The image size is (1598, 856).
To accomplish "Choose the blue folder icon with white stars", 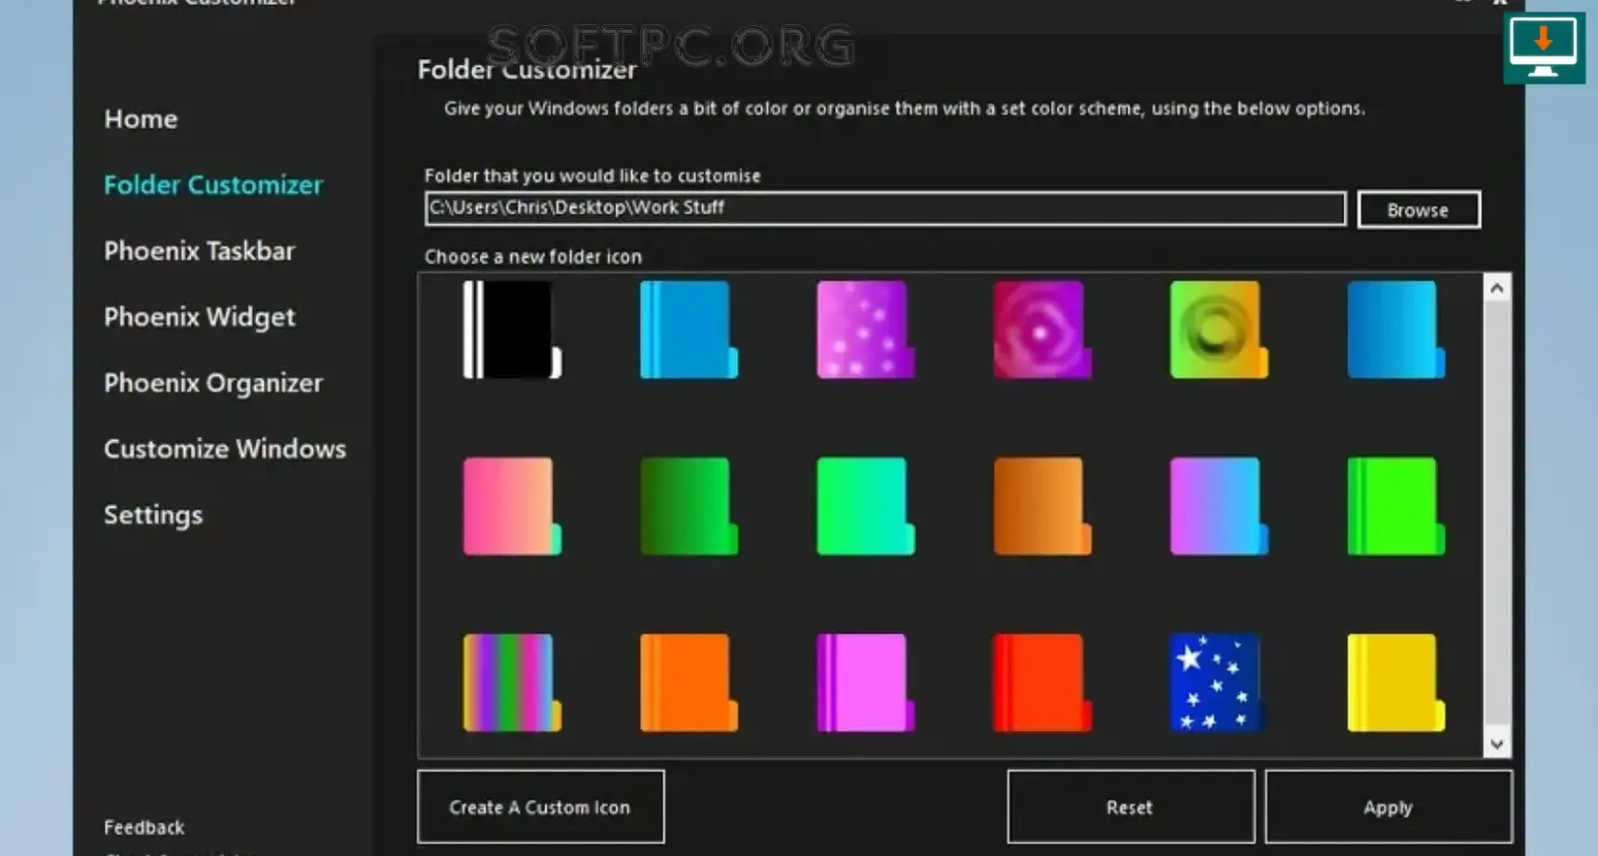I will coord(1218,682).
